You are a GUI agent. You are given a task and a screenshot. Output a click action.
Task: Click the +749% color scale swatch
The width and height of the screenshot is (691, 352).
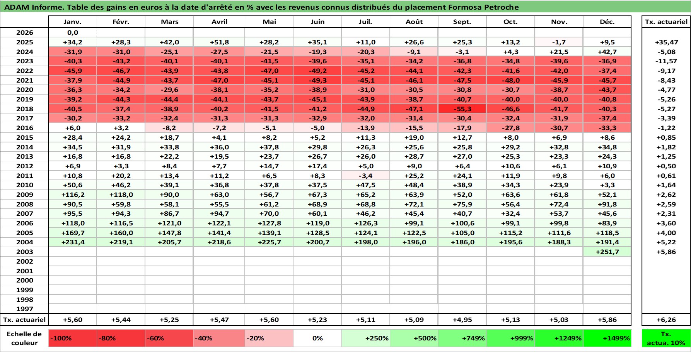[x=462, y=338]
